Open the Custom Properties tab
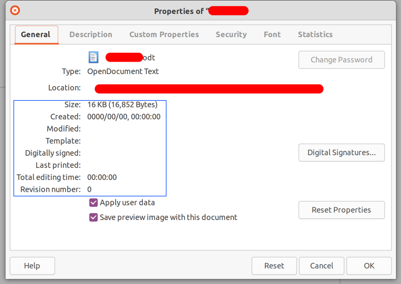This screenshot has width=401, height=284. (164, 35)
